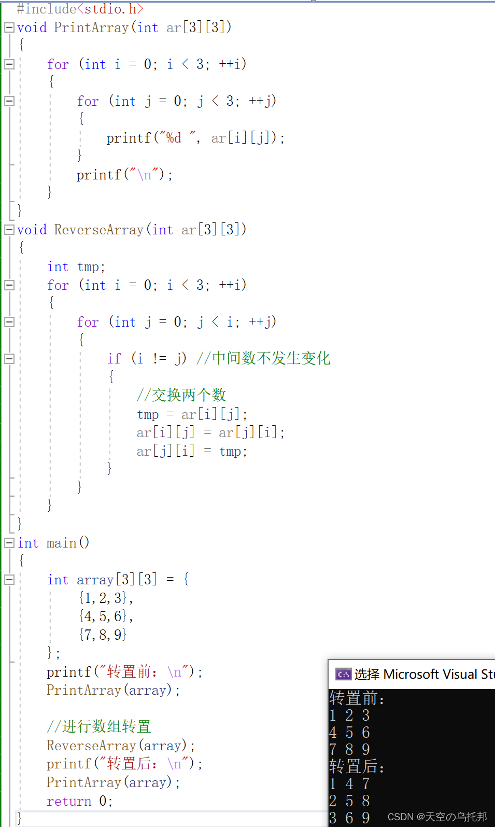
Task: Click the '{7,8,9}' initializer row
Action: [103, 635]
